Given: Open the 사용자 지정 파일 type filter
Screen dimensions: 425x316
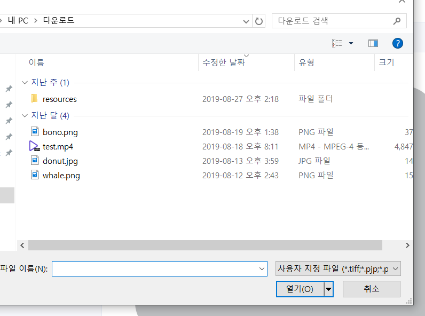Looking at the screenshot, I should [338, 268].
